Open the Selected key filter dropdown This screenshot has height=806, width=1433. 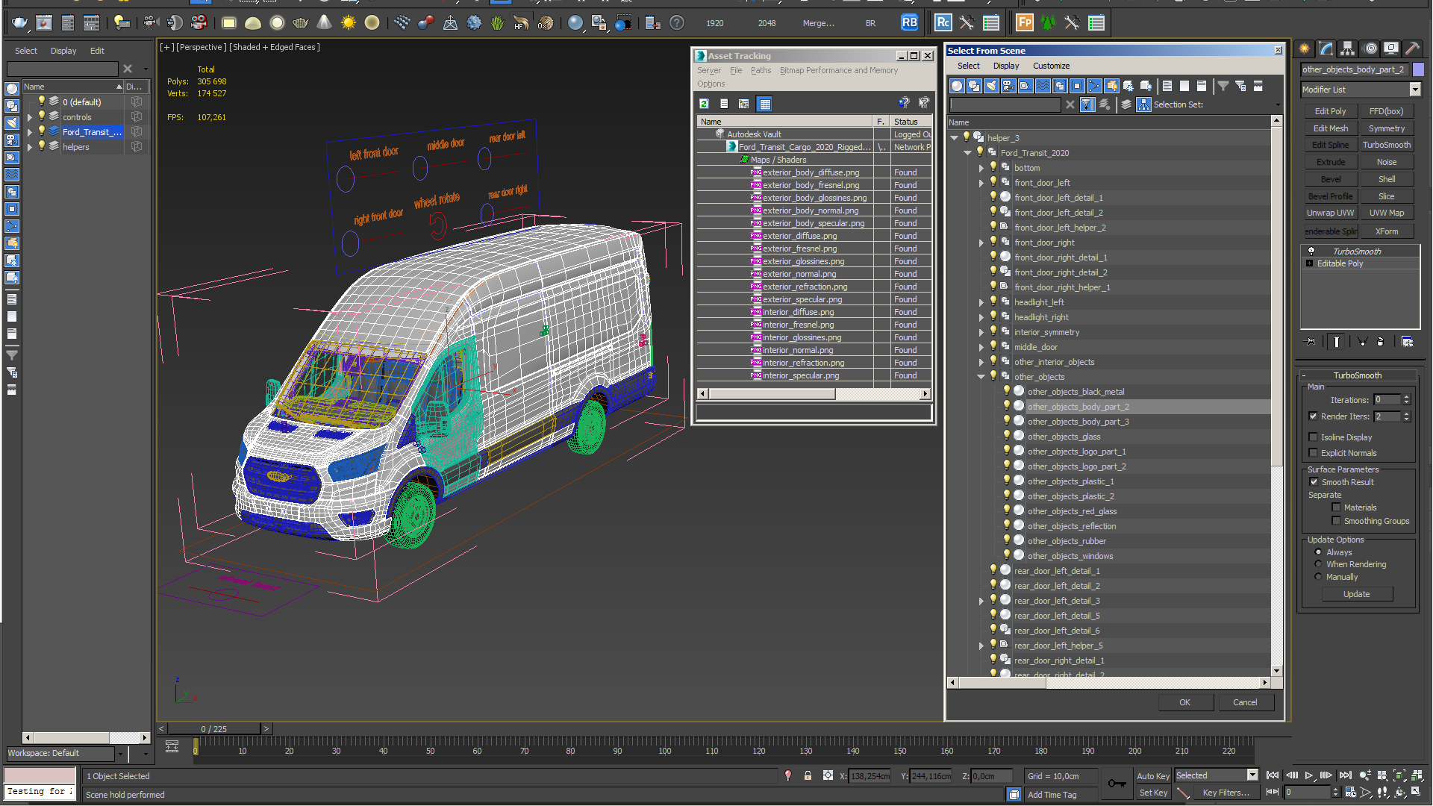tap(1252, 775)
